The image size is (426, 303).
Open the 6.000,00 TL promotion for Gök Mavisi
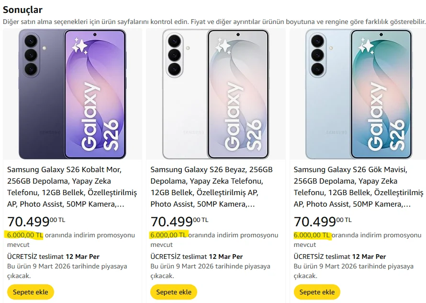[x=311, y=235]
